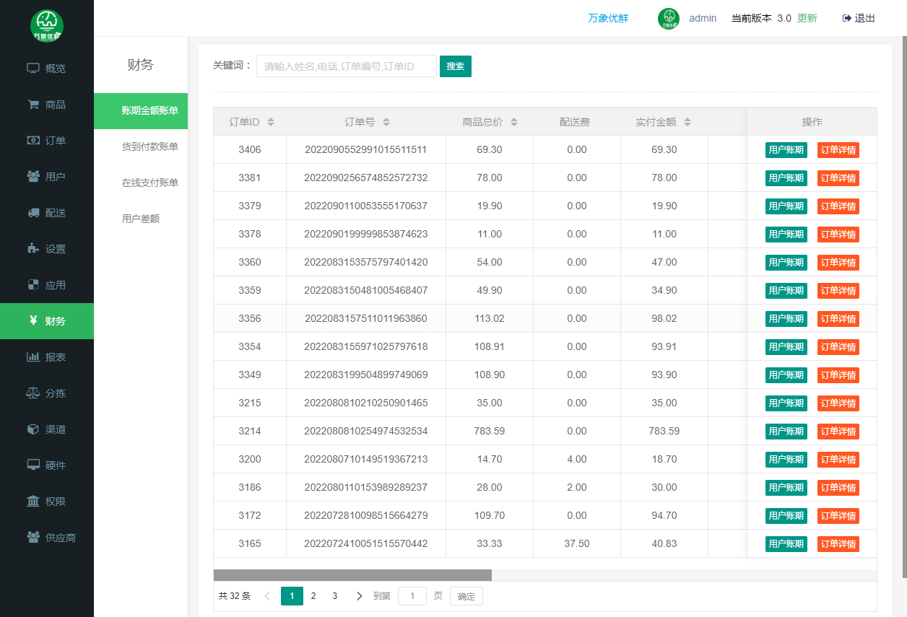The height and width of the screenshot is (617, 907).
Task: Focus the 关键词 search input field
Action: [346, 66]
